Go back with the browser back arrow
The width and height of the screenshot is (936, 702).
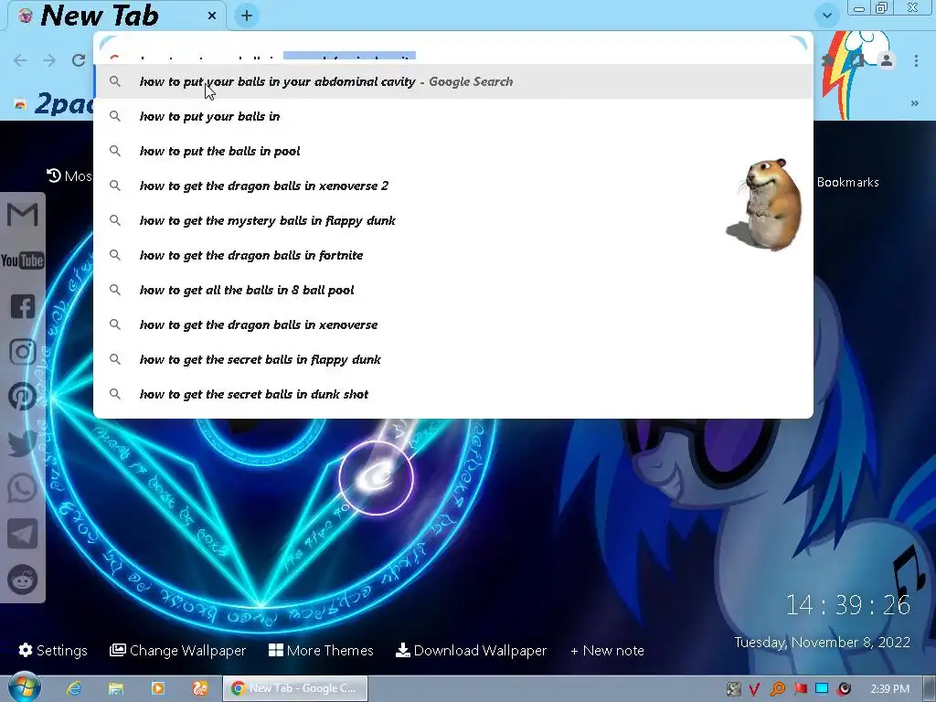click(20, 60)
